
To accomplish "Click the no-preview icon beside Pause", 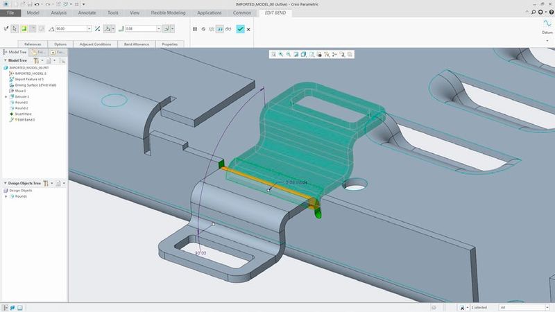I will pos(203,29).
